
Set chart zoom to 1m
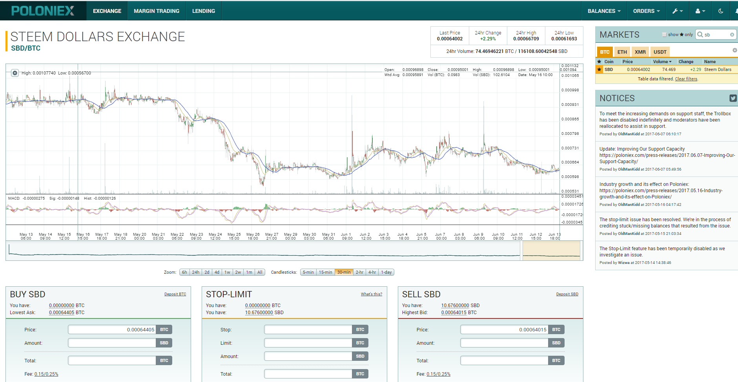249,272
